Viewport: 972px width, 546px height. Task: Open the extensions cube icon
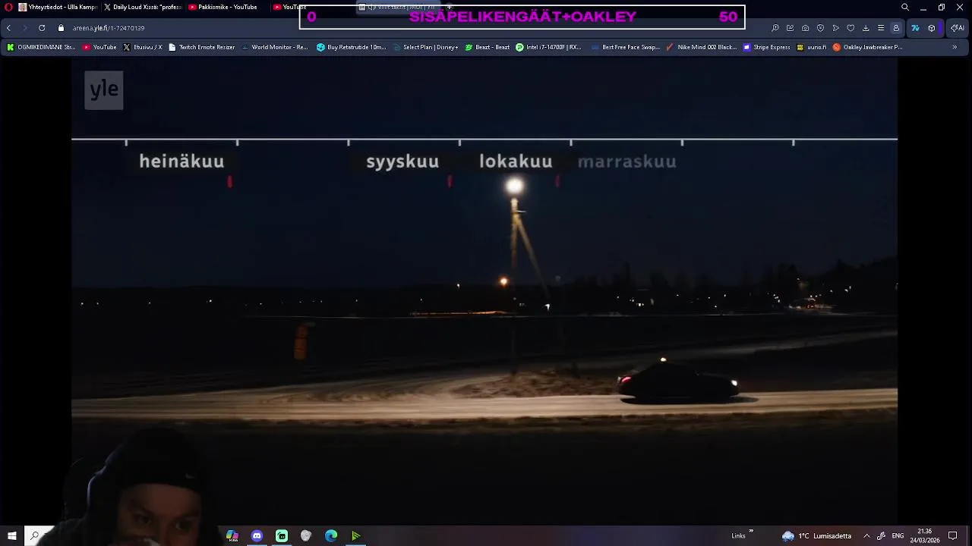click(932, 28)
